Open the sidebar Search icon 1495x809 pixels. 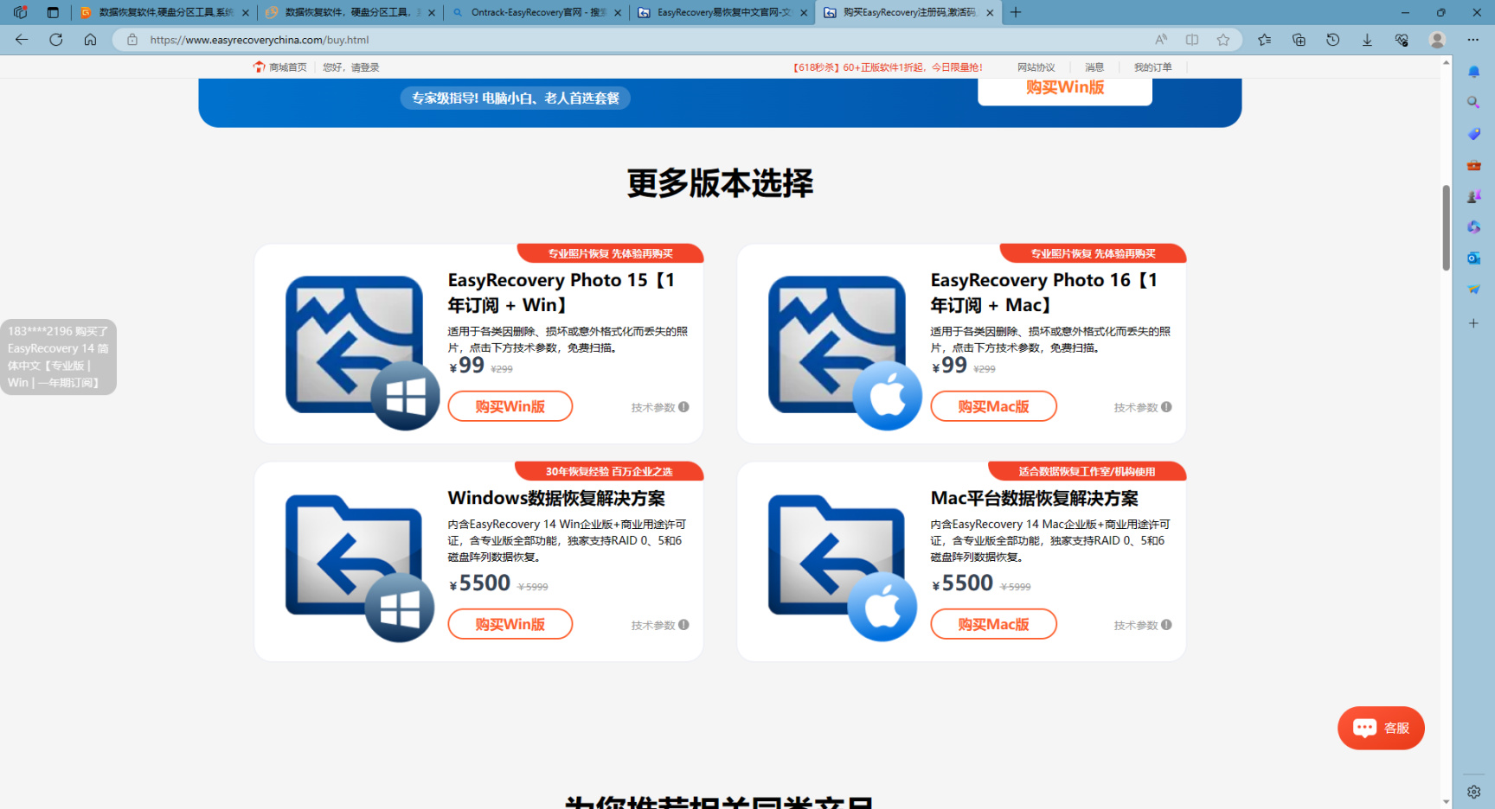1474,103
